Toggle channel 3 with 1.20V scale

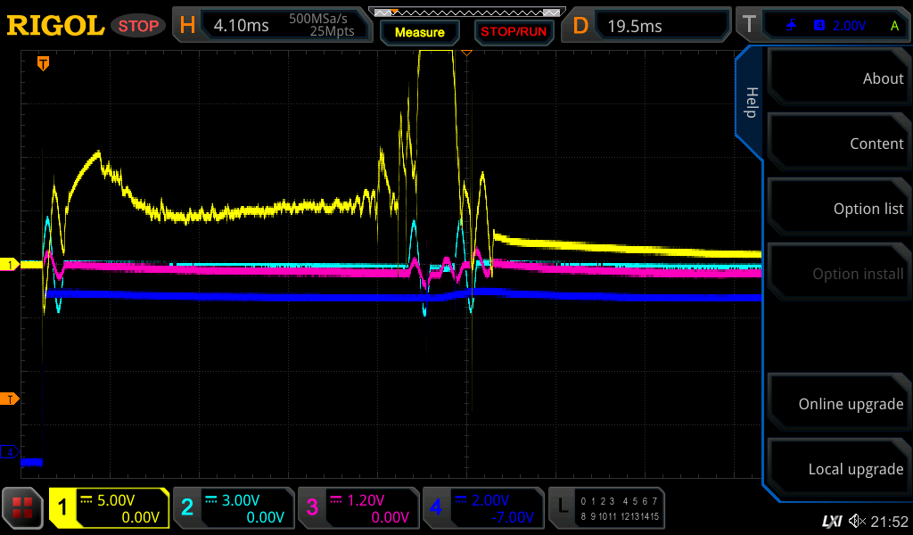click(358, 508)
